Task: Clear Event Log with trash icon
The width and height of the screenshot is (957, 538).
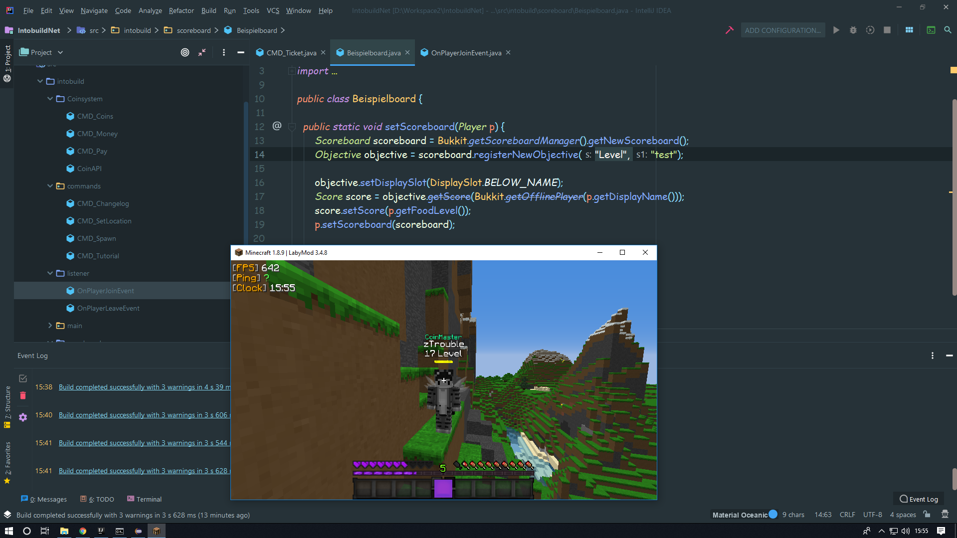Action: pos(23,395)
